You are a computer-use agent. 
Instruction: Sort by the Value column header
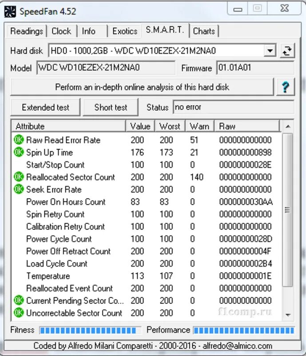140,126
